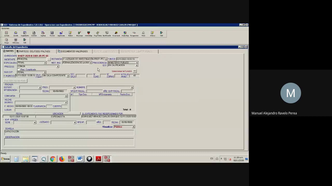Expand the INSTANCIA dropdown
Screen dimensions: 332x186
pyautogui.click(x=106, y=59)
